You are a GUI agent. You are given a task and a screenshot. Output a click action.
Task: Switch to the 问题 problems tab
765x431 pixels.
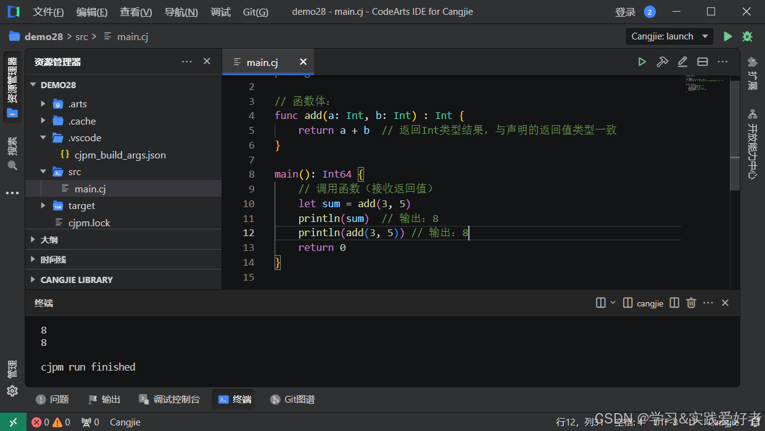pos(52,400)
